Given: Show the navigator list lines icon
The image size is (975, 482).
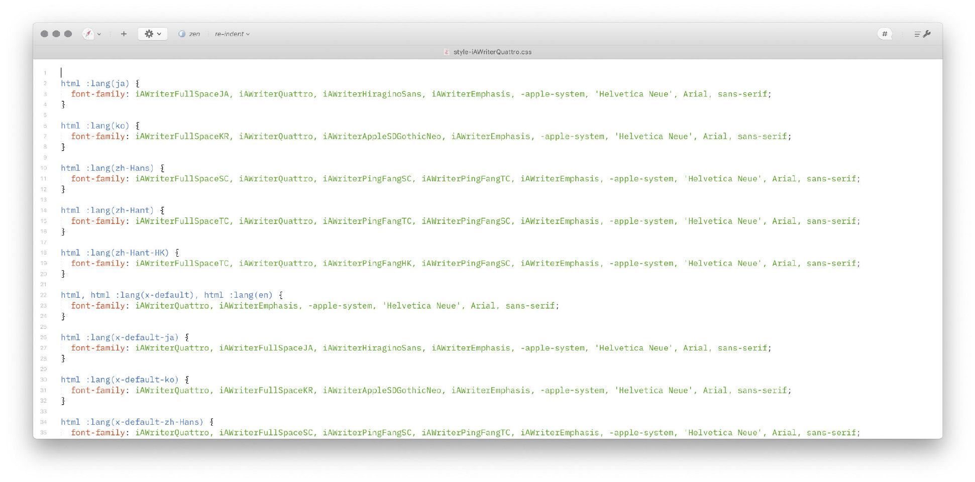Looking at the screenshot, I should point(917,34).
